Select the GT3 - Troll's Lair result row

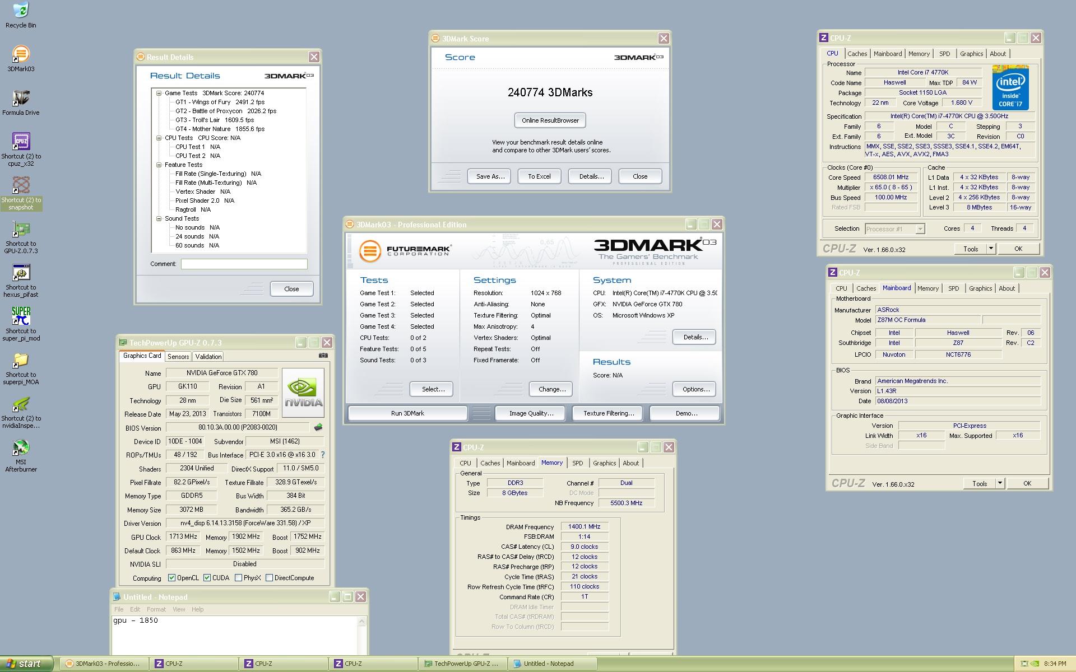coord(215,120)
